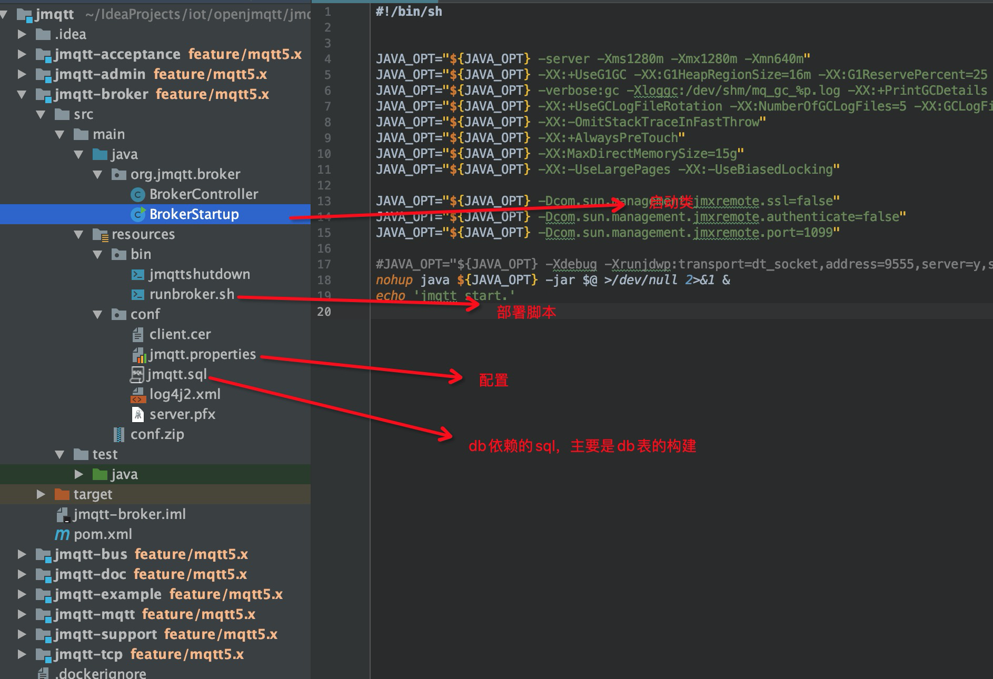Click editor line 20 in the script
Screen dimensions: 993x679
coord(681,312)
